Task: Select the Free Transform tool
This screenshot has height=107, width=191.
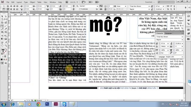Action: [x=6, y=36]
